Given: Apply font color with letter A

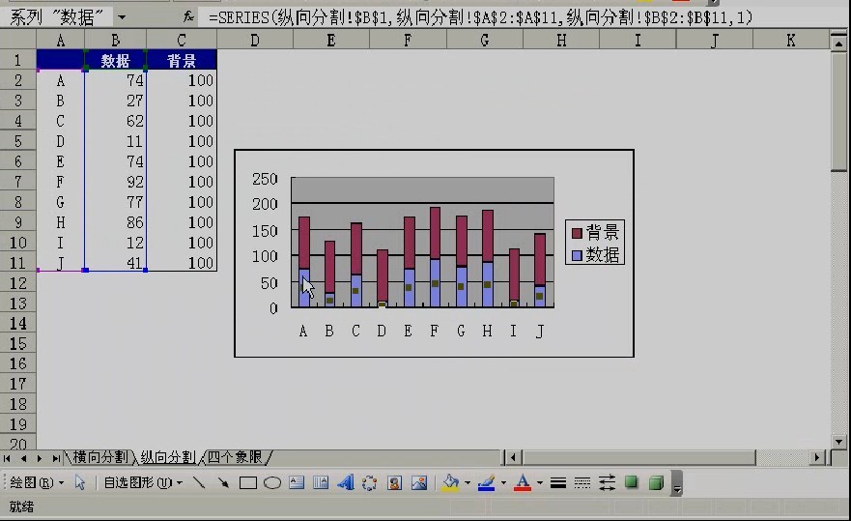Looking at the screenshot, I should point(523,482).
